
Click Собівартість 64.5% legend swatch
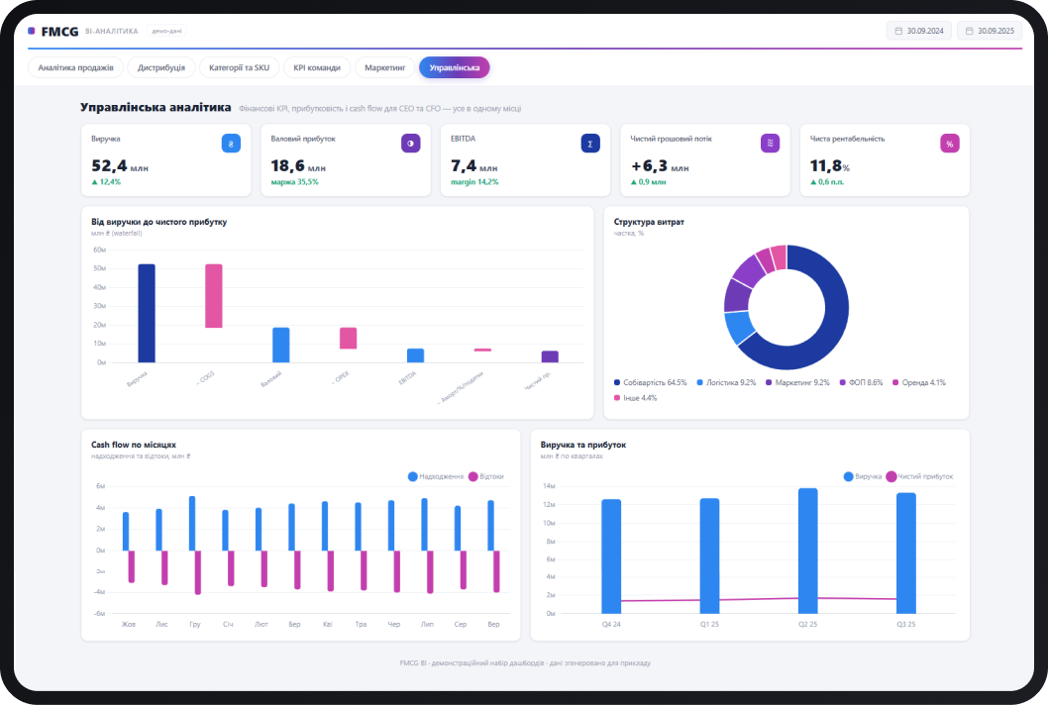click(x=617, y=382)
